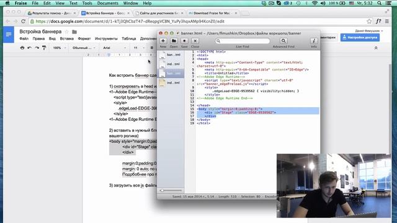Open the Apple menu
Viewport: 397px width, 223px height.
(x=7, y=3)
